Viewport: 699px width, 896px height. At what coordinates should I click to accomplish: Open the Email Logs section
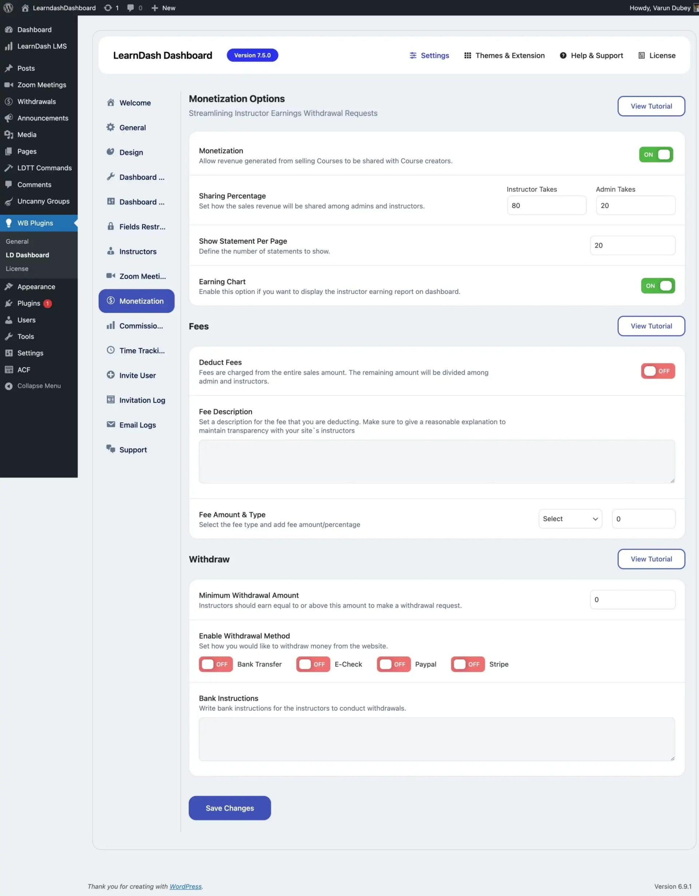pyautogui.click(x=137, y=425)
